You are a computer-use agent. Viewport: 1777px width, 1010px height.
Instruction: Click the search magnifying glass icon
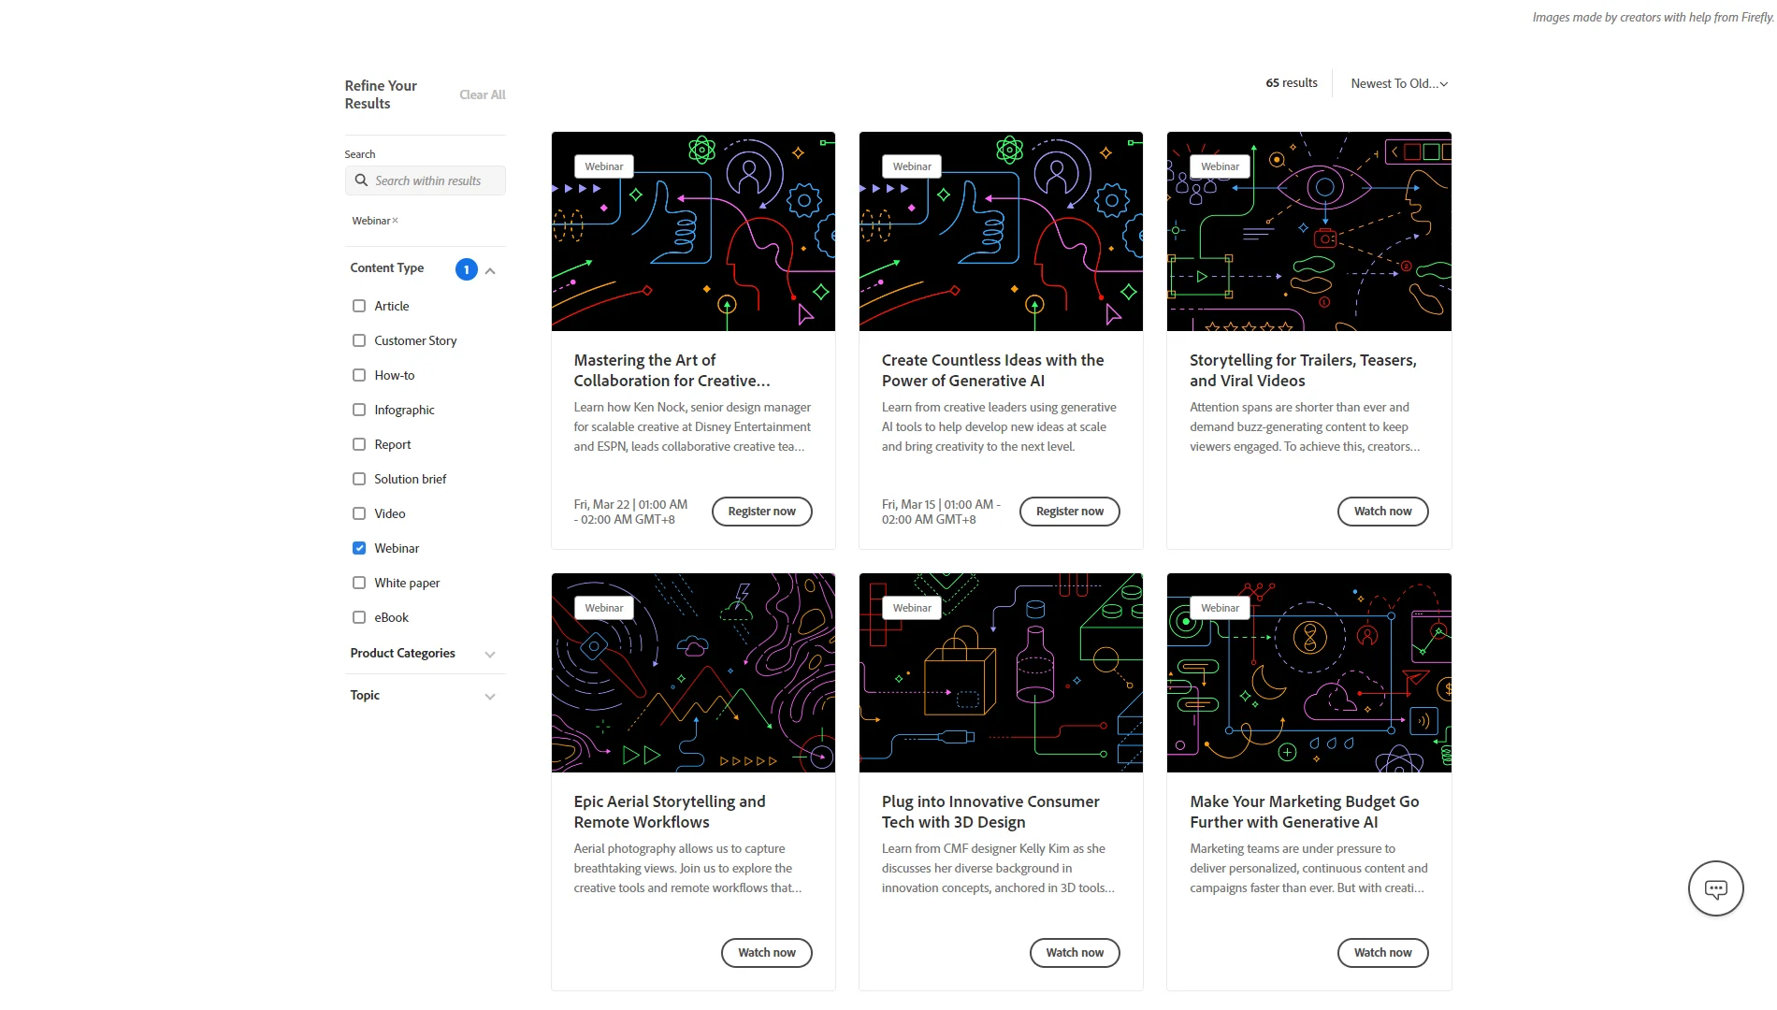362,180
